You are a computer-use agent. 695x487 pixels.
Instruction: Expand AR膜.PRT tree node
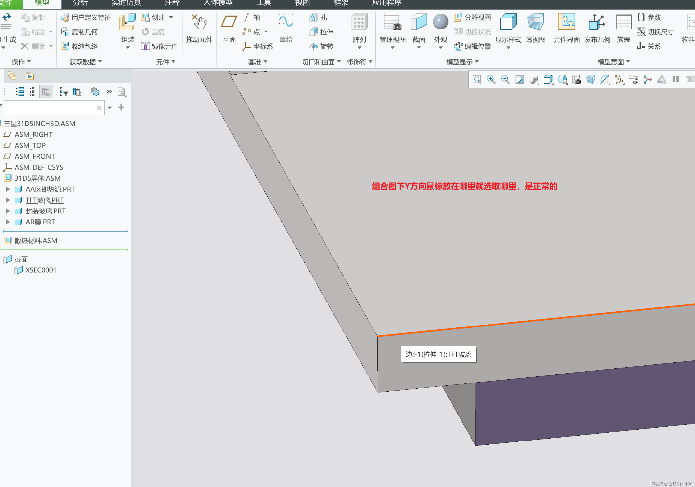[x=8, y=222]
